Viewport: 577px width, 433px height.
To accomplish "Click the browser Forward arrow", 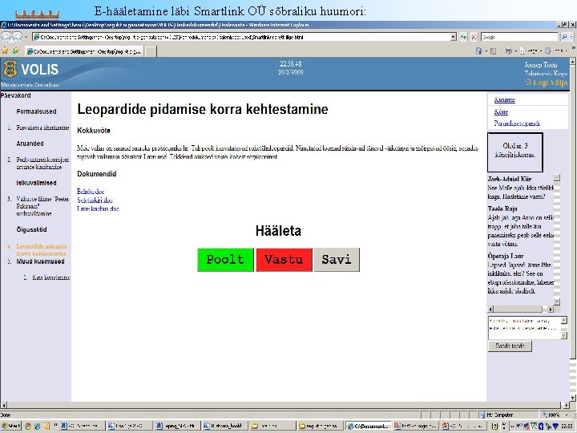I will coord(17,37).
